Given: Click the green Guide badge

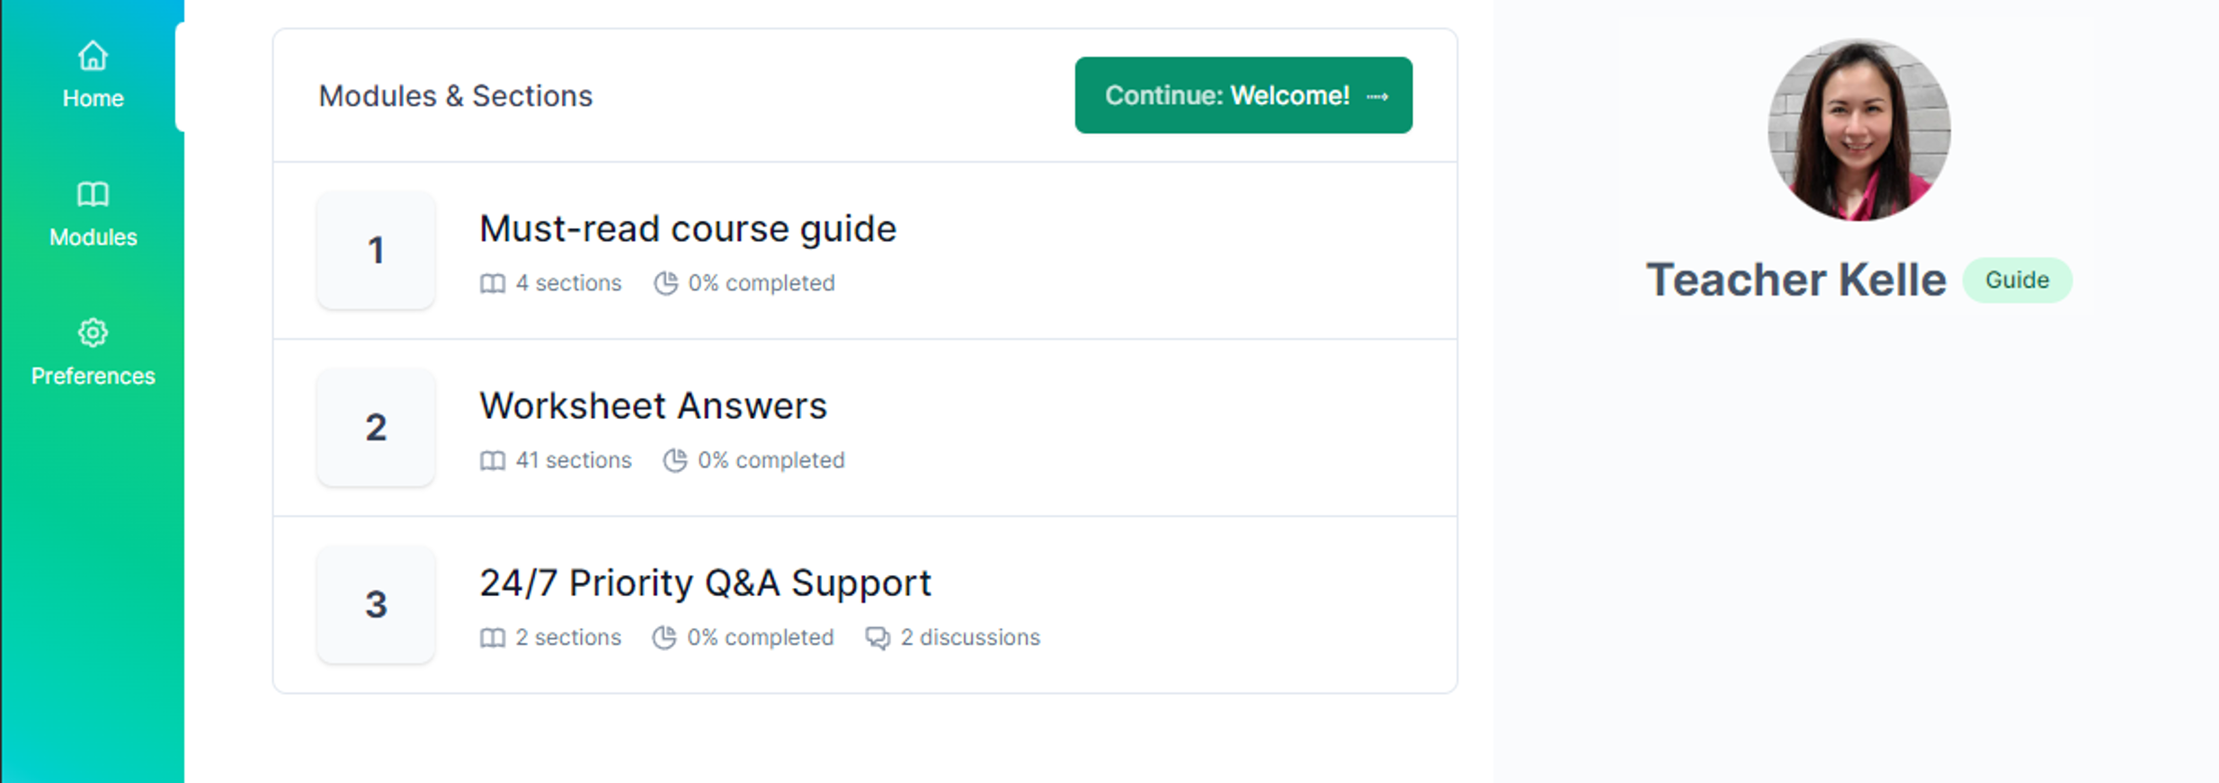Looking at the screenshot, I should coord(2018,280).
